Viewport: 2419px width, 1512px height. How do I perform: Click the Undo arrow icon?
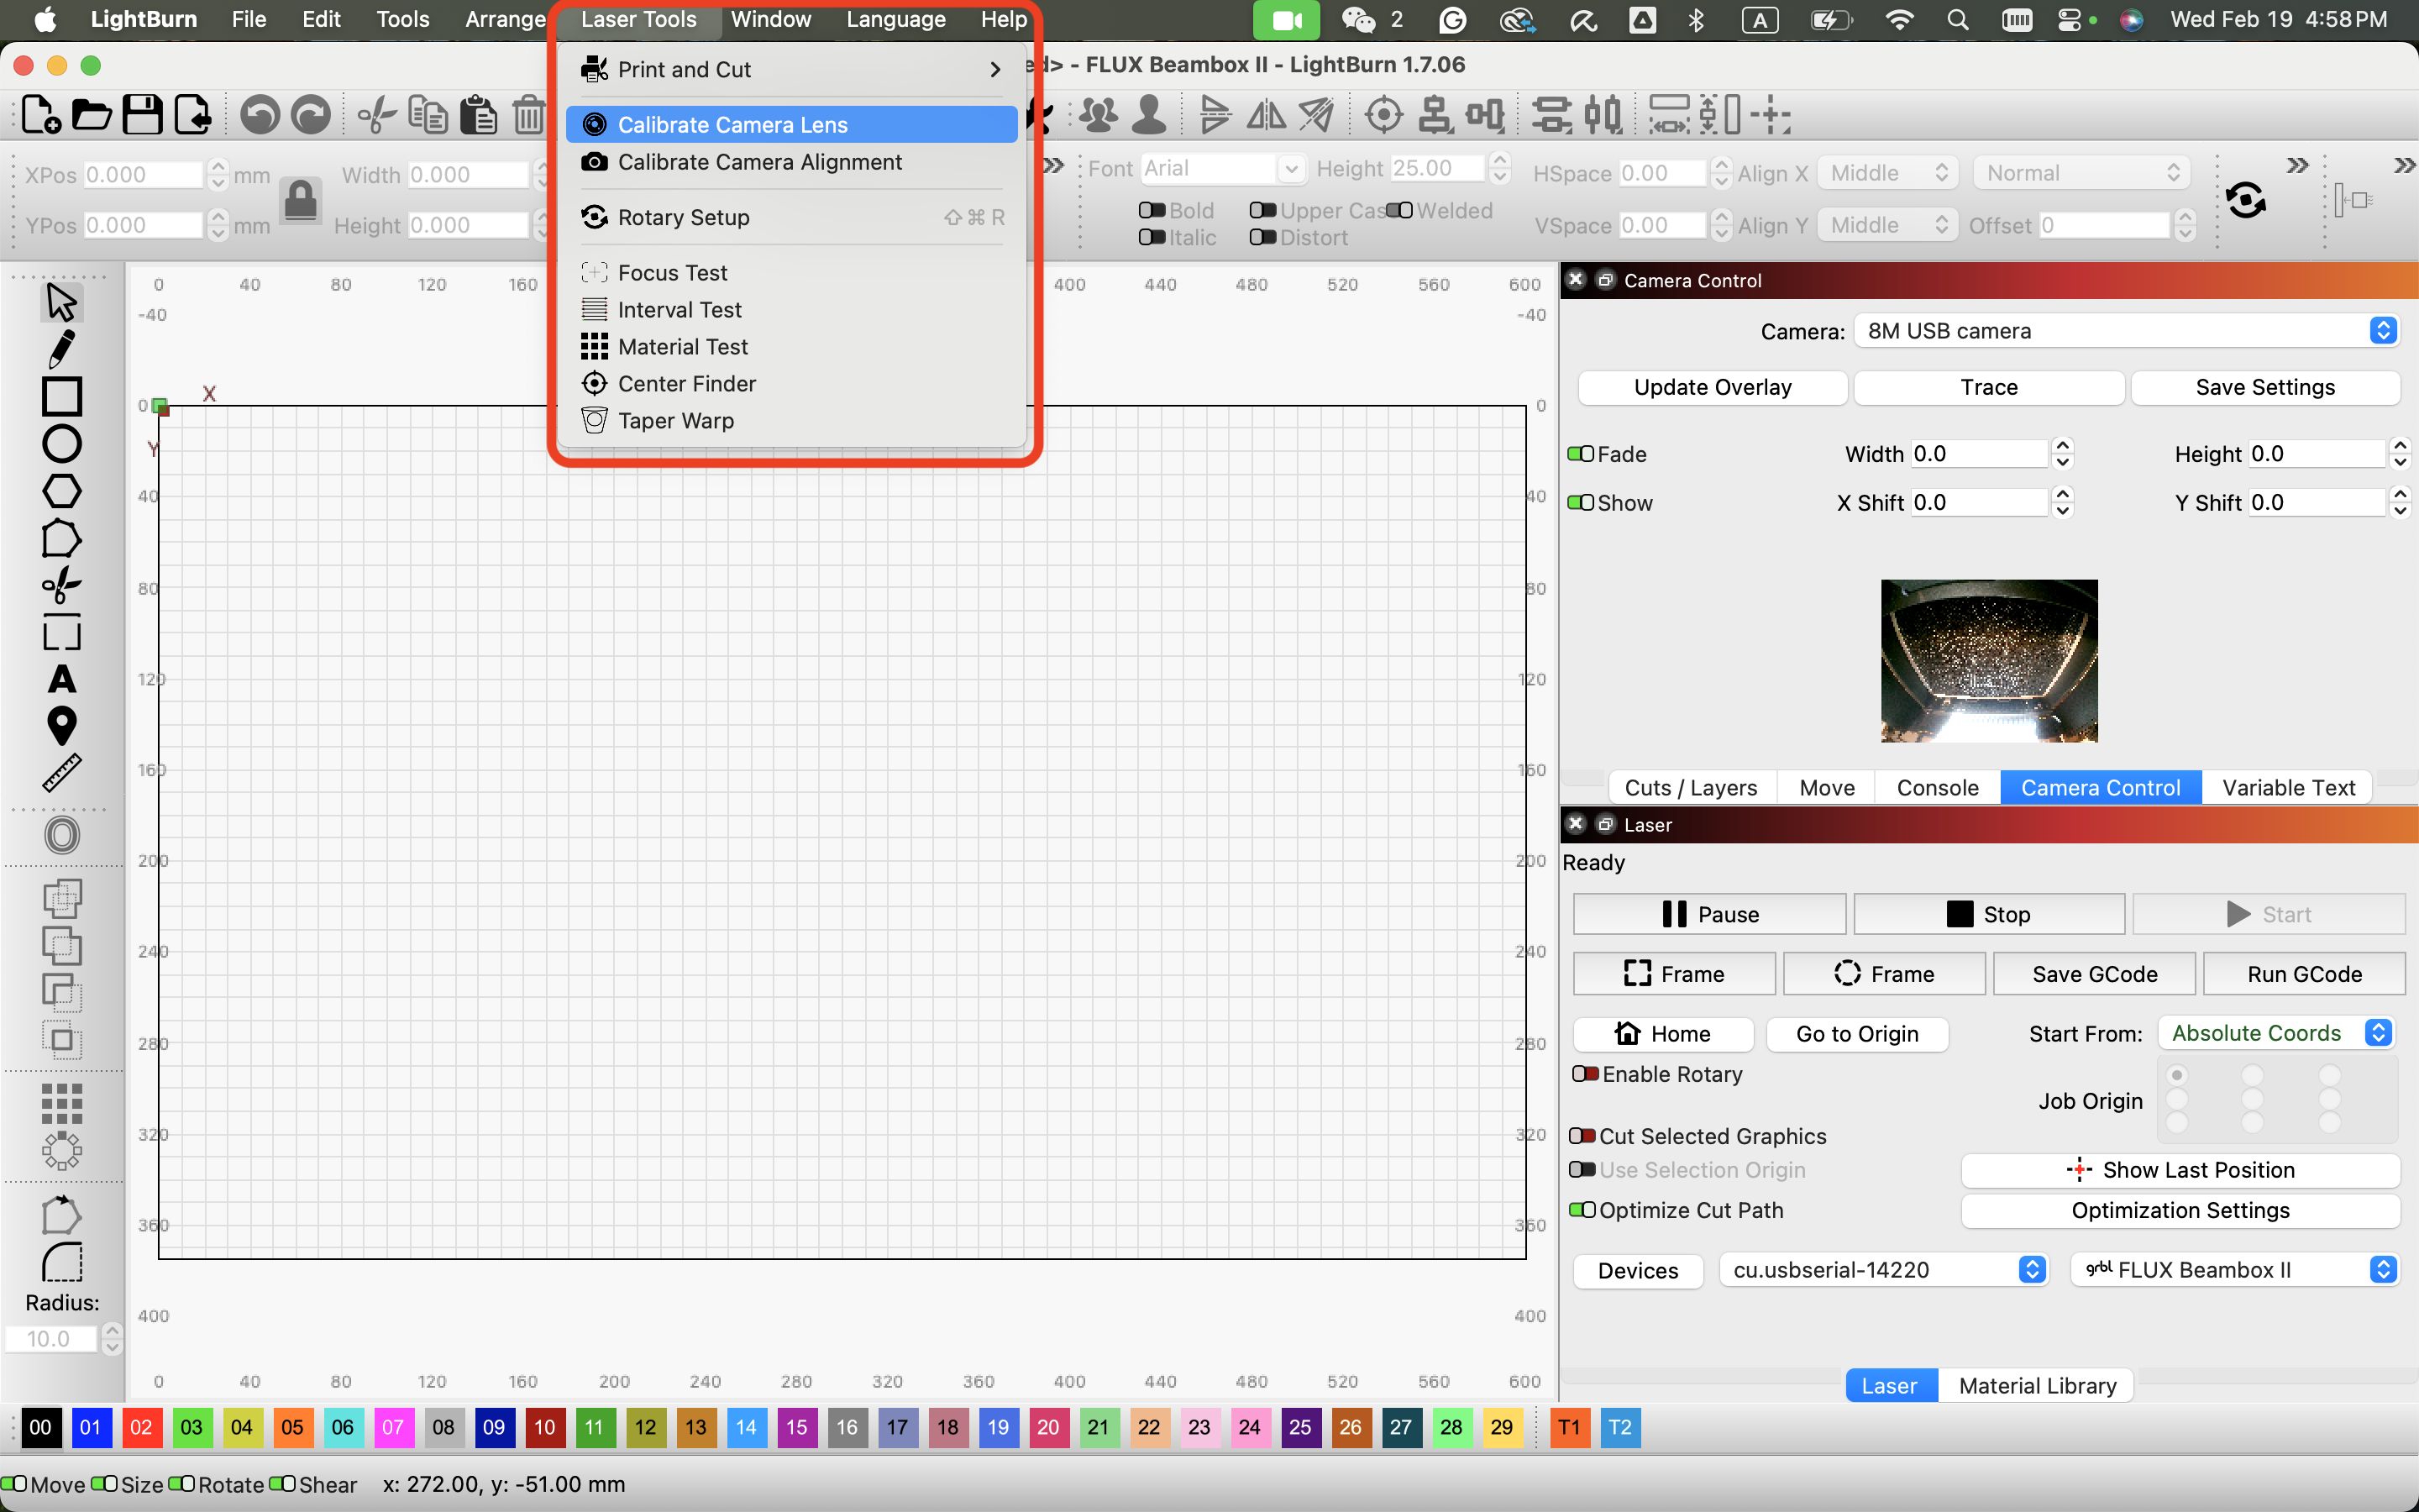260,115
